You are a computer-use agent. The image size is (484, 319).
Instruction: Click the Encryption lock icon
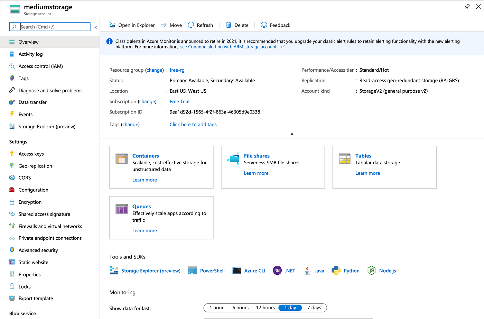[x=12, y=202]
